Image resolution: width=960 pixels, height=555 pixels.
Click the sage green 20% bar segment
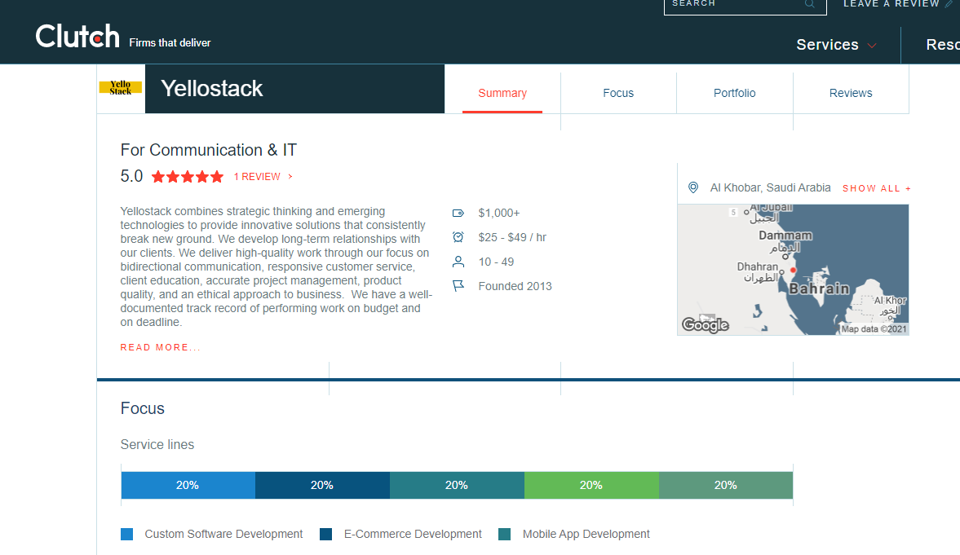pyautogui.click(x=726, y=485)
